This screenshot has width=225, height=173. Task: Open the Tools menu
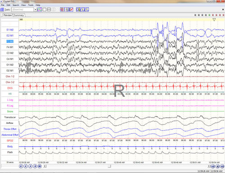(x=31, y=5)
